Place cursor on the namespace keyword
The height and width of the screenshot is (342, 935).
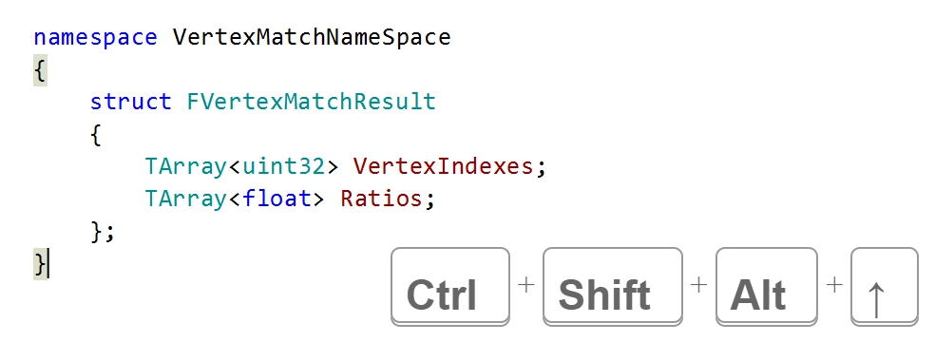click(95, 38)
